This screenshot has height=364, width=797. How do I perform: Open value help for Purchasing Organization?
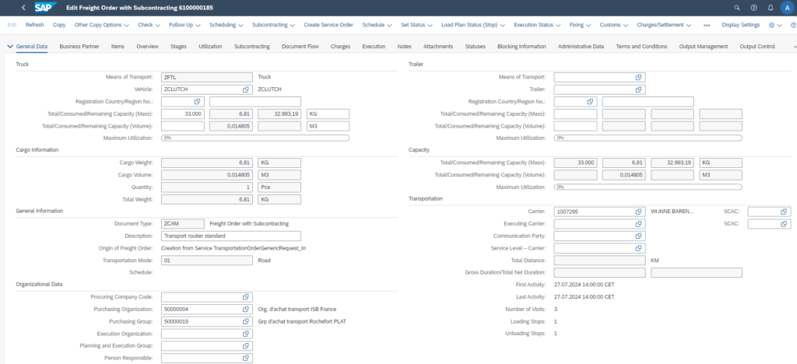point(246,310)
